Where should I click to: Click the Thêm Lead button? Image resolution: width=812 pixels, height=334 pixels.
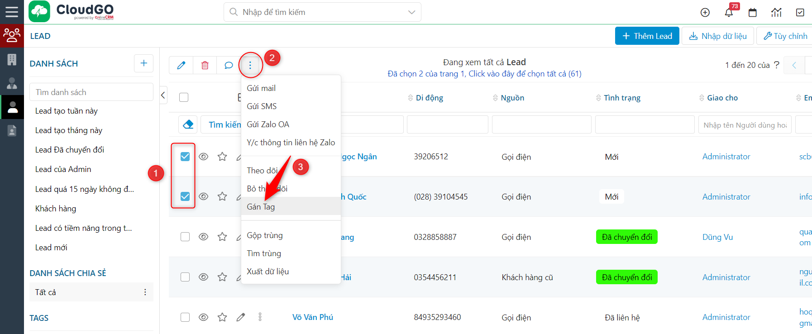(647, 36)
